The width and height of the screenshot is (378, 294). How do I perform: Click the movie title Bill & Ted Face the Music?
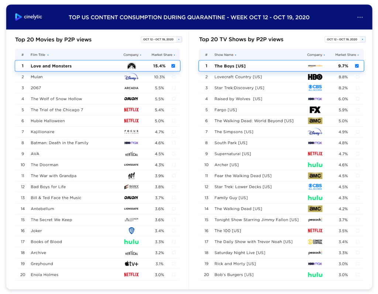point(56,197)
